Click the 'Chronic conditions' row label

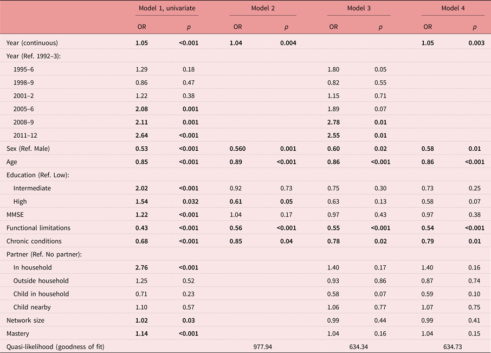(x=34, y=241)
